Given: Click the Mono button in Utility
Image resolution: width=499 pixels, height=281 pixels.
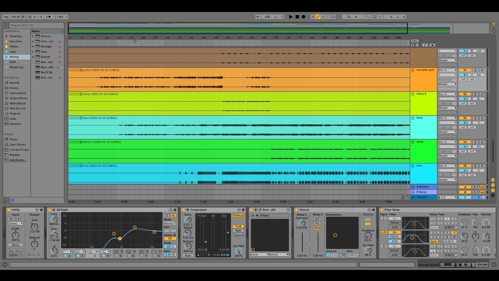Looking at the screenshot, I should 16,245.
